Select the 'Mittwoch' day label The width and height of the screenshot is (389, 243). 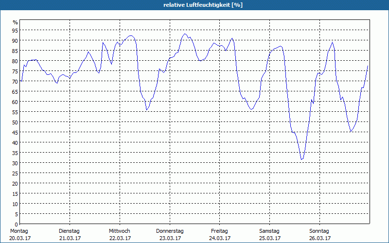pos(119,231)
